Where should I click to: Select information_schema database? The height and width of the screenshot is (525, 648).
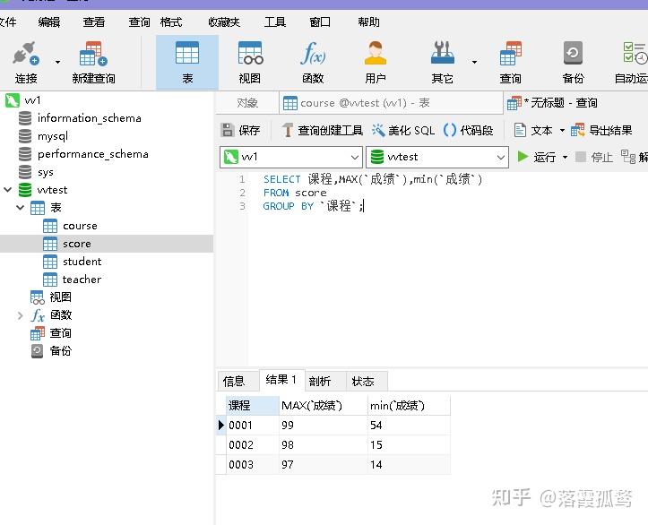click(80, 118)
